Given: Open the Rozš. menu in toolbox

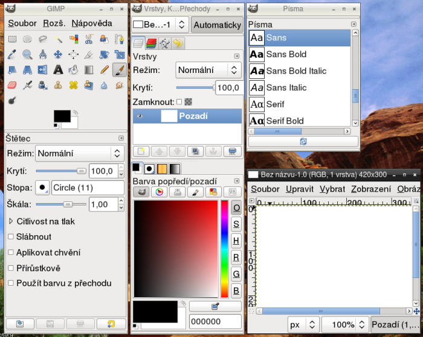Looking at the screenshot, I should (54, 23).
